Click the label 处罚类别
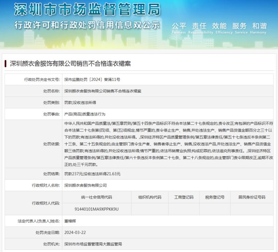The width and height of the screenshot is (278, 252). [51, 102]
